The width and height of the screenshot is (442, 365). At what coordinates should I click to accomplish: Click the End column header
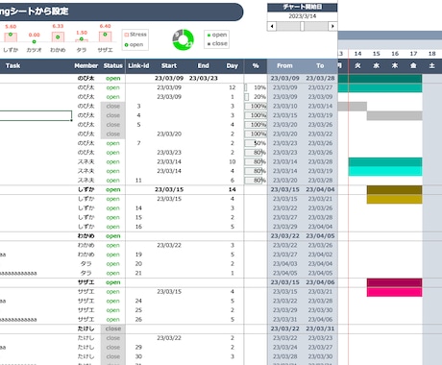point(204,65)
